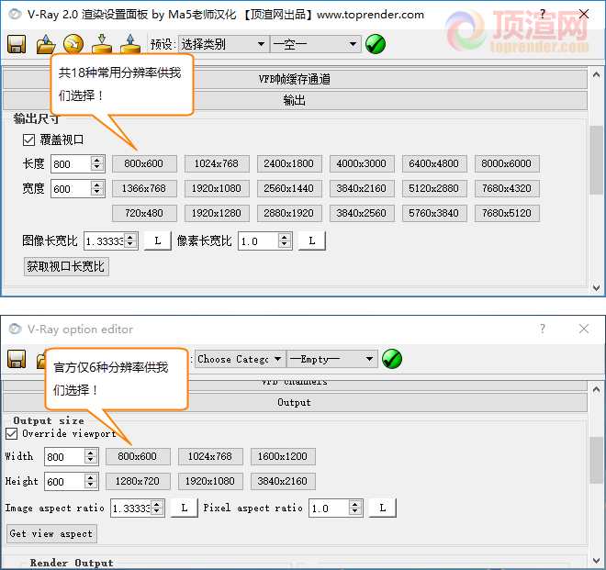Collapse the Output rollout header
Screen dimensions: 606x570
(x=295, y=402)
